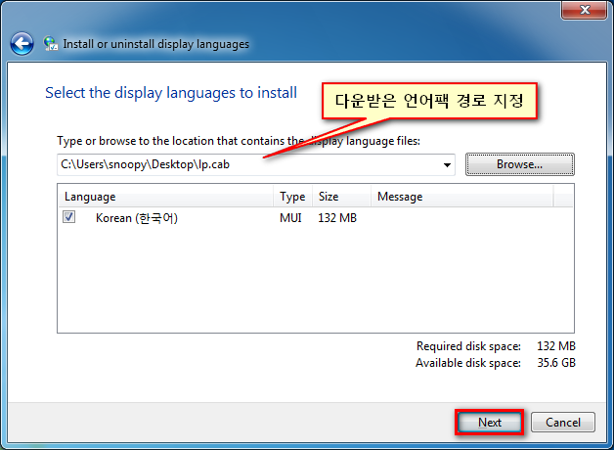
Task: Sort by the Size column header
Action: point(341,197)
